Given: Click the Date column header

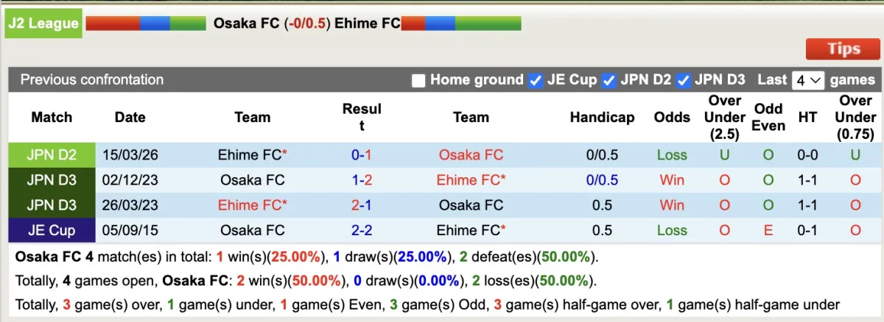Looking at the screenshot, I should coord(130,117).
